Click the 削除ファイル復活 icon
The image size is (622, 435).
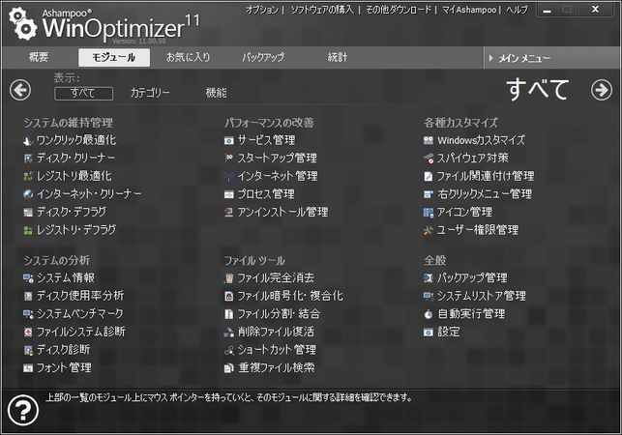(x=229, y=332)
